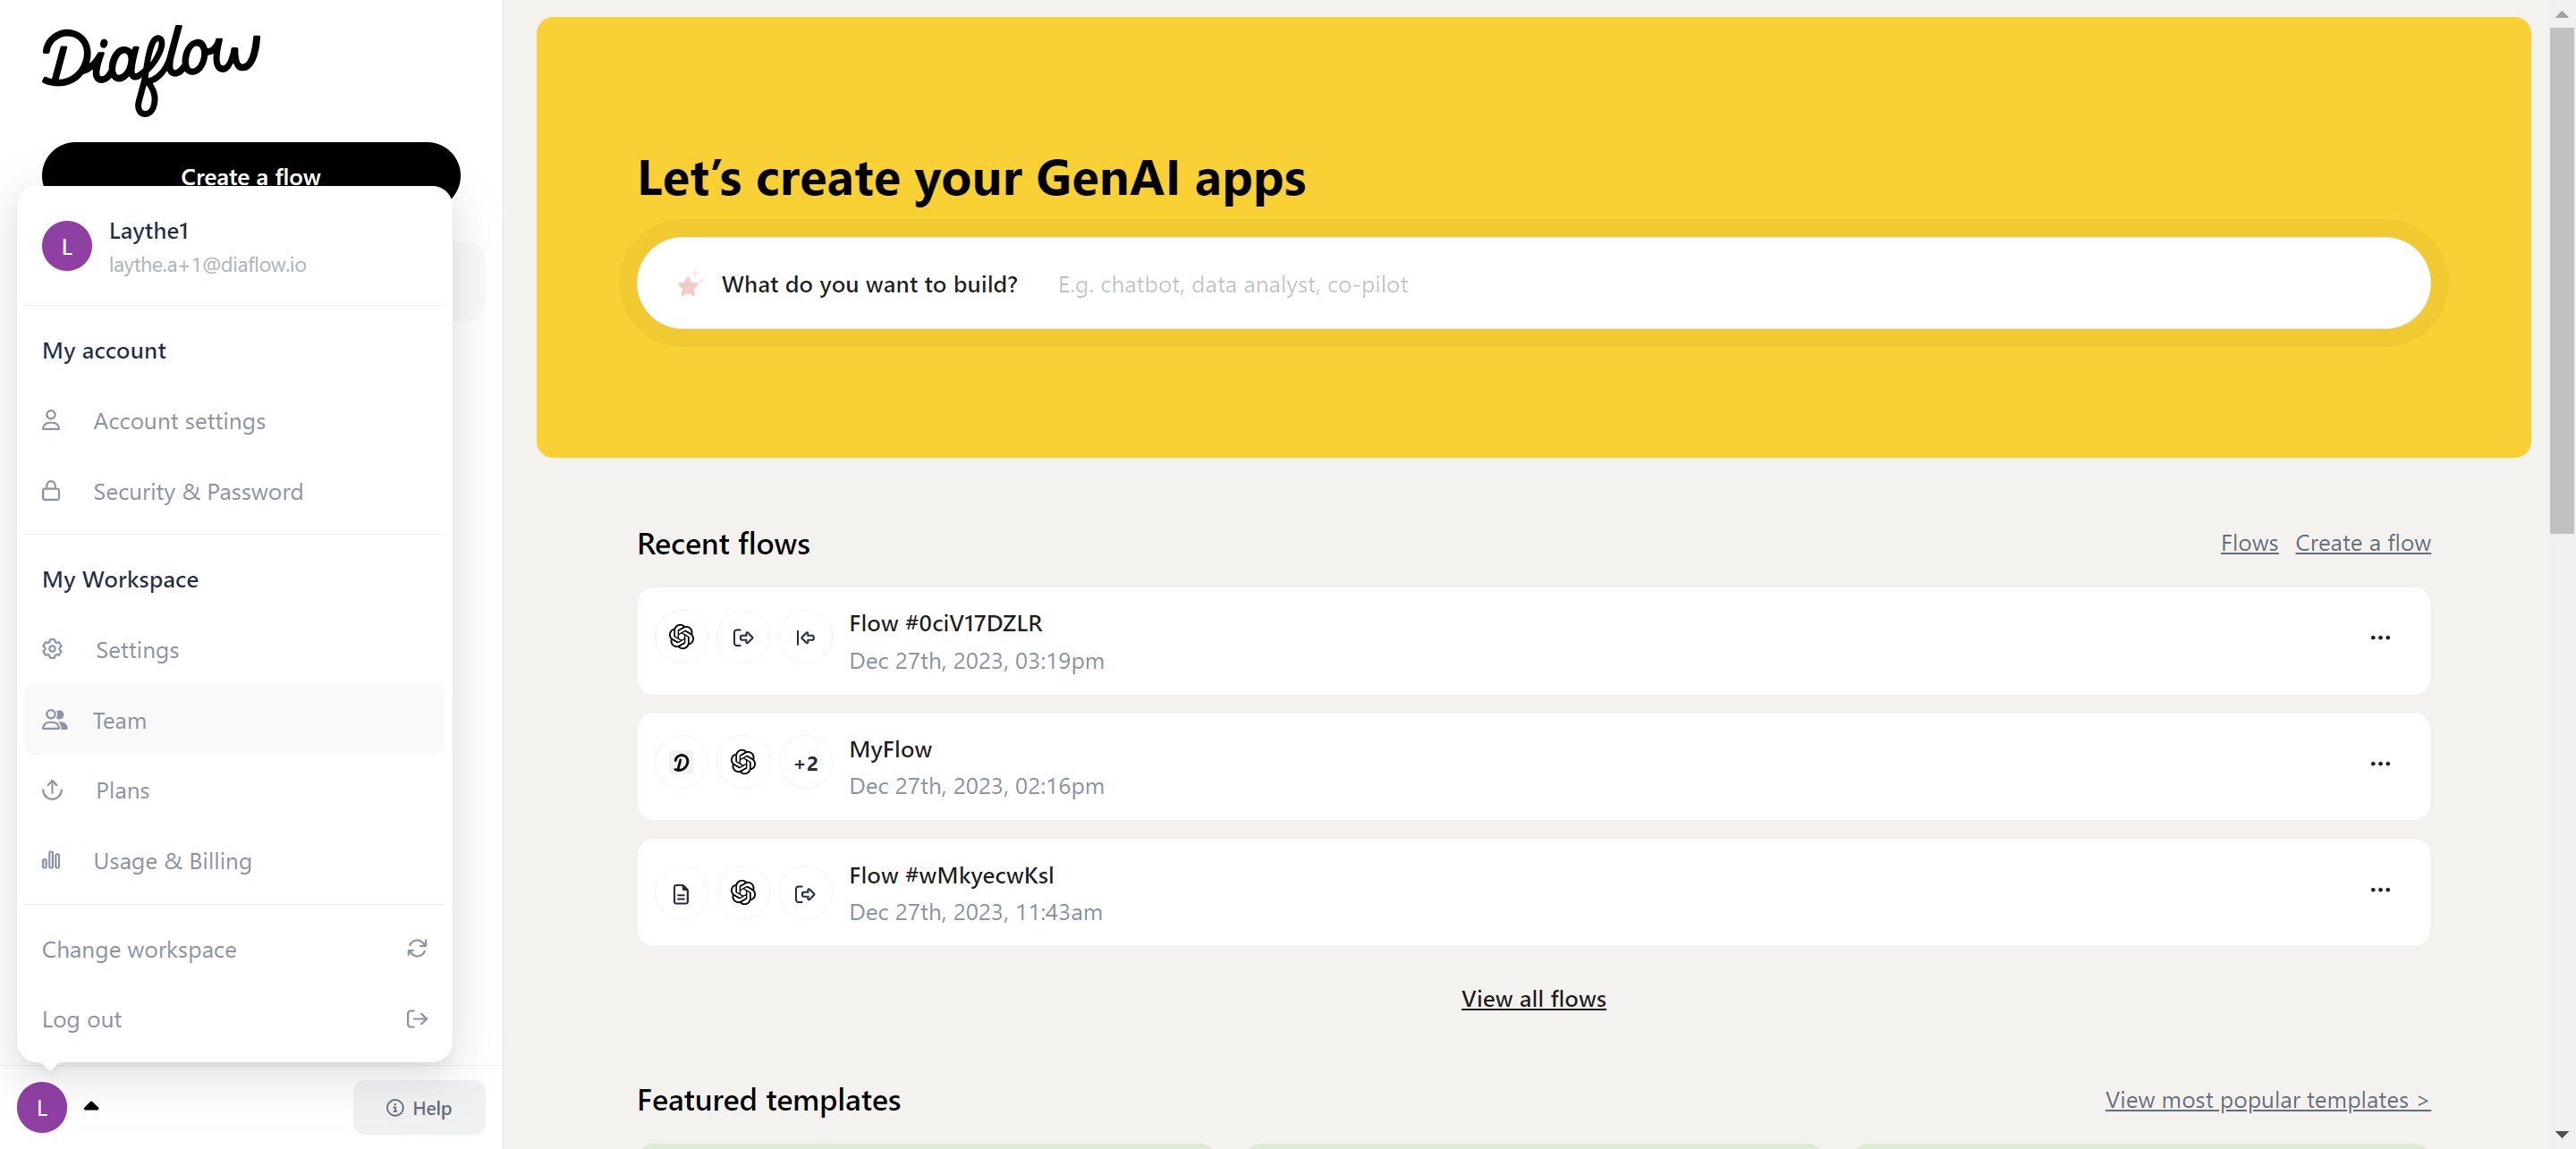Click the exit icon beside Log out
The width and height of the screenshot is (2576, 1149).
pyautogui.click(x=417, y=1018)
